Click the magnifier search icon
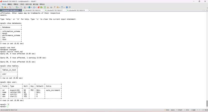 (x=22, y=7)
